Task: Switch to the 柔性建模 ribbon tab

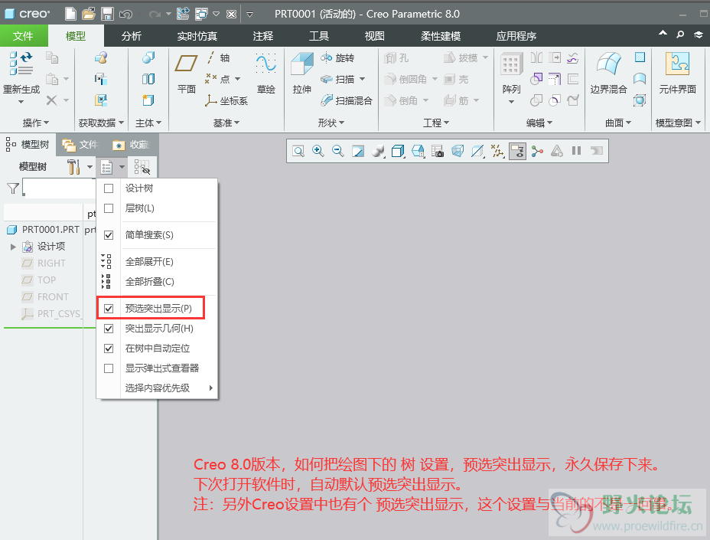Action: point(441,36)
